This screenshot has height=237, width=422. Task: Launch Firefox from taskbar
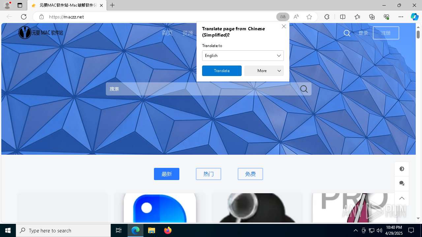point(168,230)
